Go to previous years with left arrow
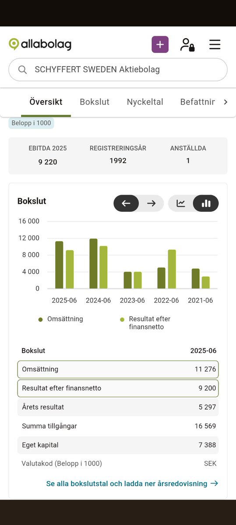The width and height of the screenshot is (236, 525). tap(126, 203)
